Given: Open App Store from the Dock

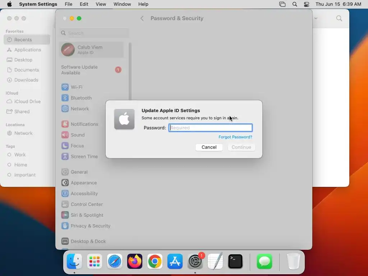Looking at the screenshot, I should click(175, 261).
